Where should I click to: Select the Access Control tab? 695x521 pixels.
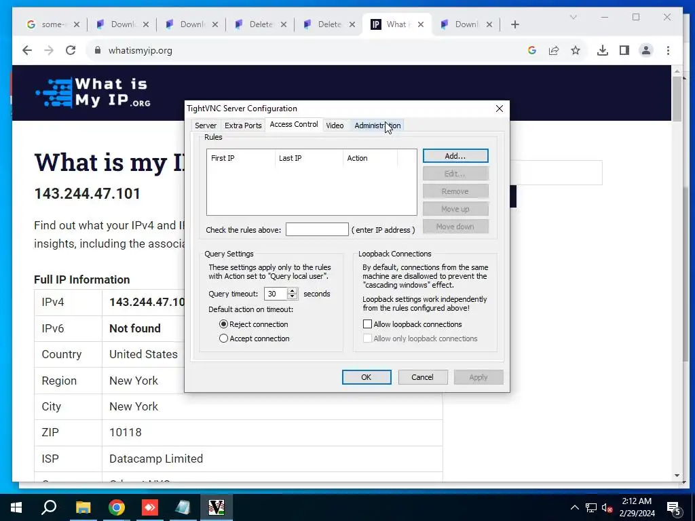(x=294, y=125)
